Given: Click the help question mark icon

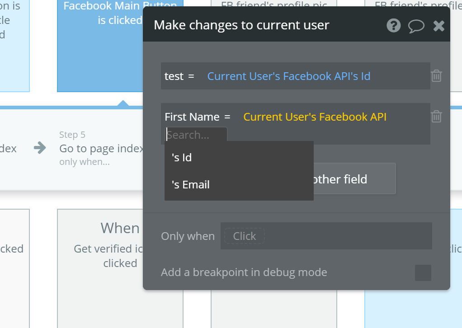Looking at the screenshot, I should click(x=394, y=25).
